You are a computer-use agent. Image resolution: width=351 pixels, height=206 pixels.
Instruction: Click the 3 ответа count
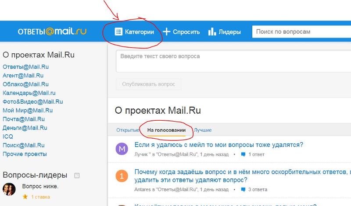[258, 190]
